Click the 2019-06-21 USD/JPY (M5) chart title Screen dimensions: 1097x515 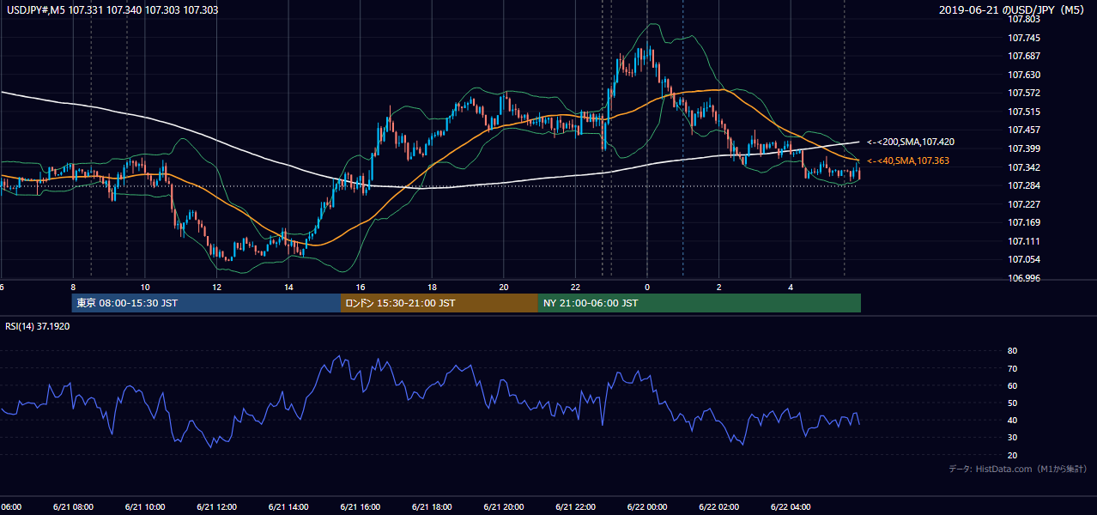coord(1012,9)
